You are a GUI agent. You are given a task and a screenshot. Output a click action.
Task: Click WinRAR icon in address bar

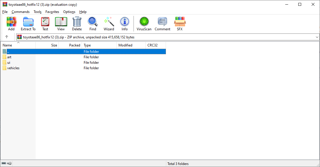[19, 37]
